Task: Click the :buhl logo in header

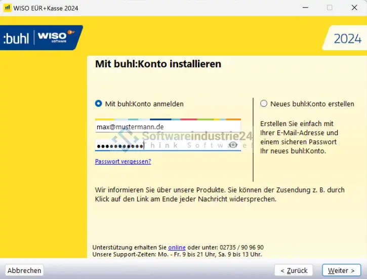Action: coord(16,38)
